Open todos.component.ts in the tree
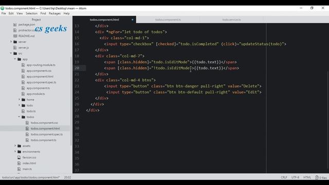The image size is (329, 185). coord(43,140)
